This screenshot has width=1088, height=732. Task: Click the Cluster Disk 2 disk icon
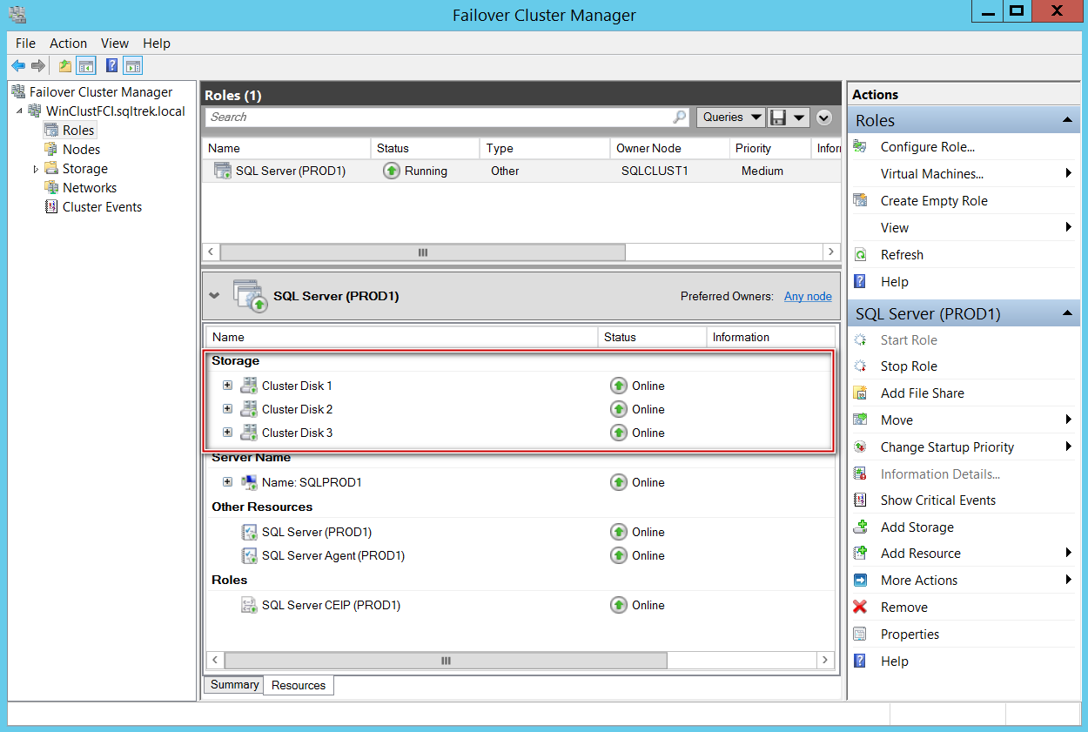pyautogui.click(x=249, y=409)
